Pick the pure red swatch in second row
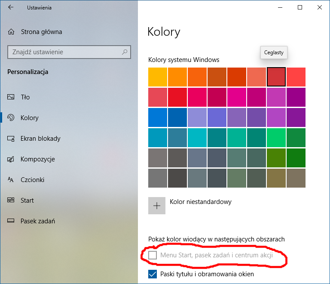The height and width of the screenshot is (284, 330). click(177, 97)
